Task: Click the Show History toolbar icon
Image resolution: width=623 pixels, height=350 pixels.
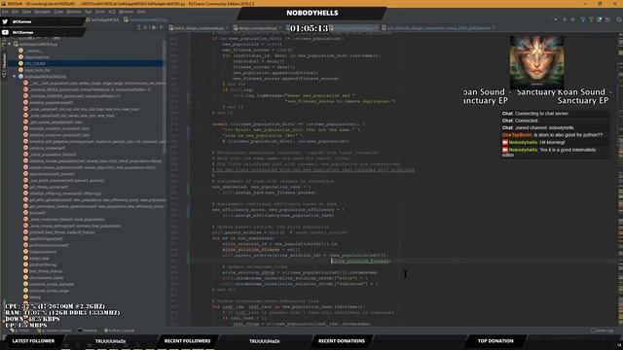Action: coord(600,19)
